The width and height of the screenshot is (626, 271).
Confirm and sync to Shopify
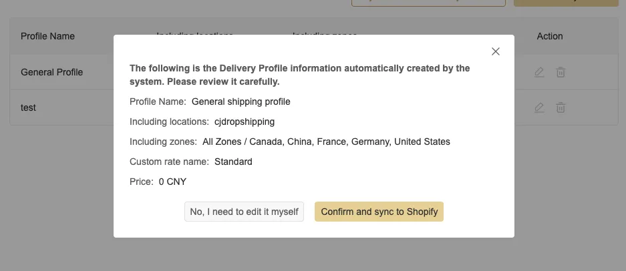[x=379, y=212]
